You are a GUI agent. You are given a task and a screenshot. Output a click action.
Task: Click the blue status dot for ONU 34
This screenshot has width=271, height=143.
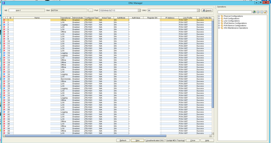click(x=4, y=98)
